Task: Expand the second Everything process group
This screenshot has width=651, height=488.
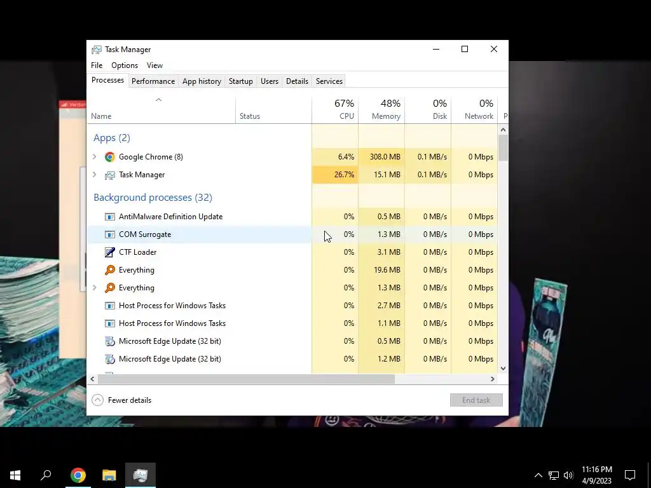Action: (x=95, y=288)
